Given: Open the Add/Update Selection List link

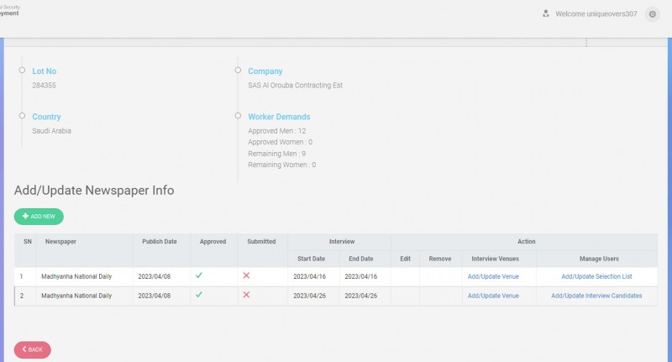Looking at the screenshot, I should point(596,276).
